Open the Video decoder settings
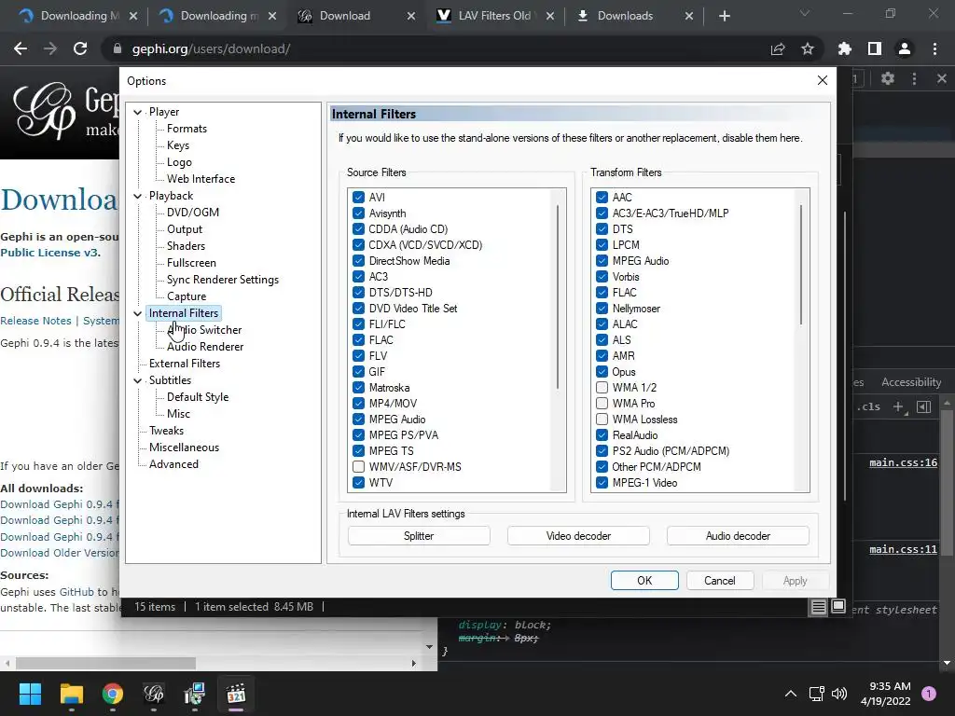955x716 pixels. click(578, 536)
